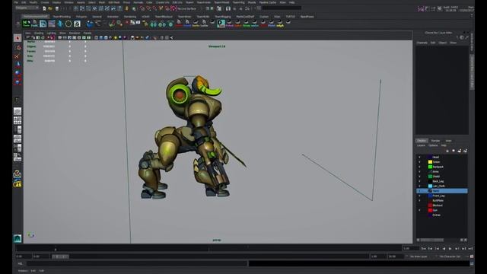Image resolution: width=487 pixels, height=274 pixels.
Task: Open the No Character Set dropdown
Action: (450, 256)
